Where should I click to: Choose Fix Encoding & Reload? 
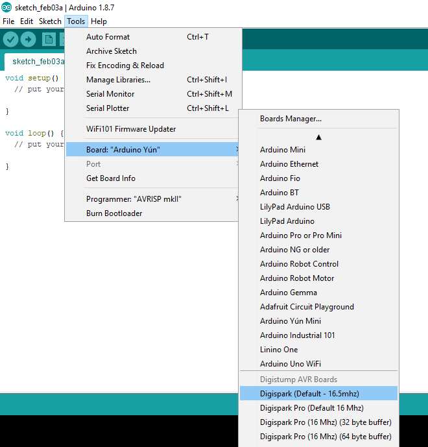(153, 66)
